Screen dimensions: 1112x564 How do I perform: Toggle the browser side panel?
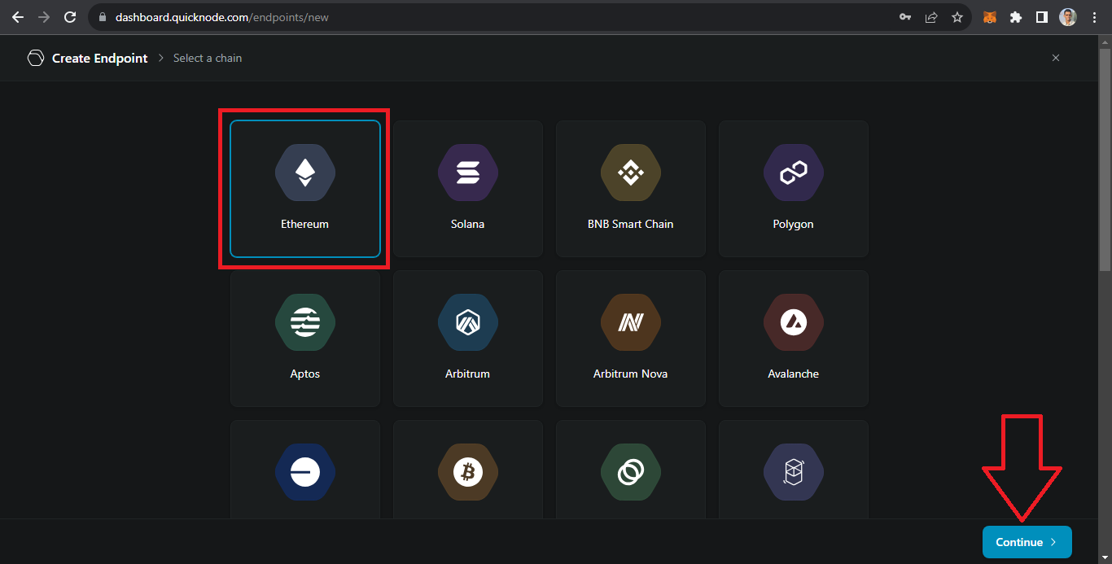click(x=1041, y=17)
